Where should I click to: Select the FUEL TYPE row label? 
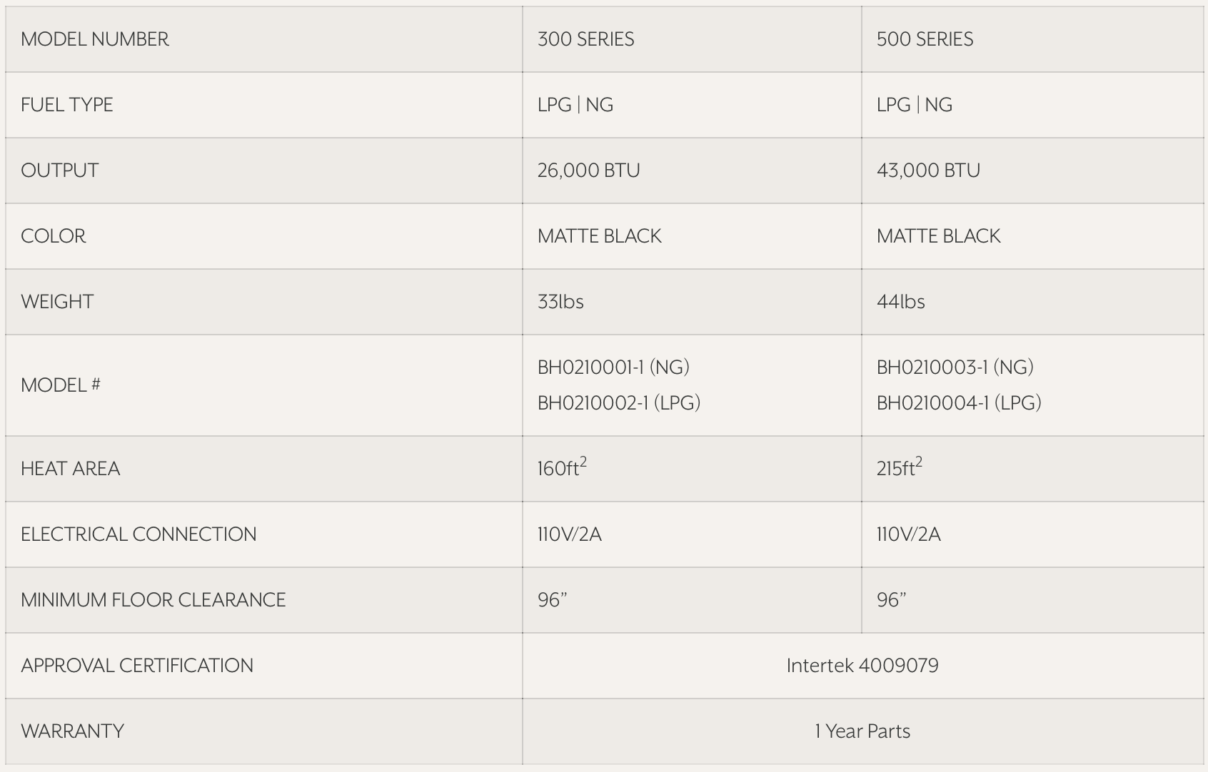(67, 105)
